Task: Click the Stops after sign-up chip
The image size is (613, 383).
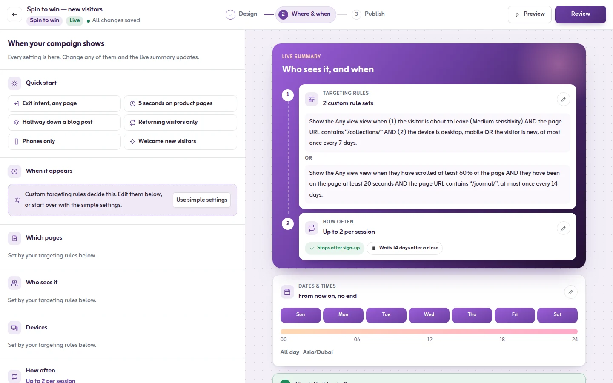Action: click(335, 248)
